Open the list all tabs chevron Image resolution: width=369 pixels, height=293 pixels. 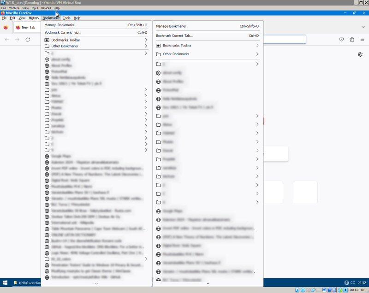coord(363,27)
